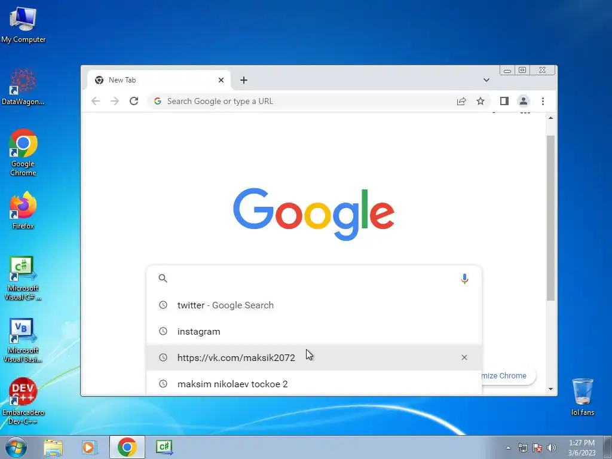Select Microsoft Visual Basic desktop shortcut
Viewport: 612px width, 459px height.
pos(23,340)
